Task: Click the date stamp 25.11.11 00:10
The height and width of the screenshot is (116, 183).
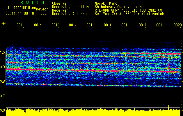Action: coord(20,14)
